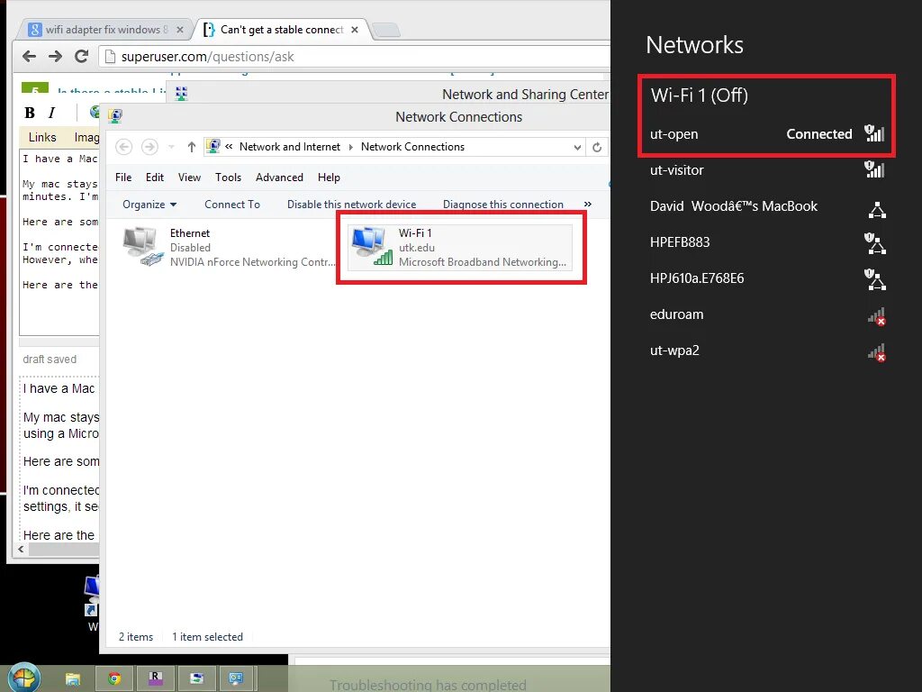
Task: Expand the hidden breadcrumb chevrons at path start
Action: pyautogui.click(x=229, y=147)
